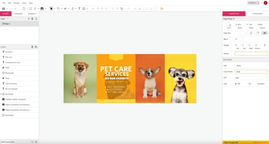Expand the Rectangle group layer arrow
This screenshot has width=269, height=144.
tap(1, 94)
